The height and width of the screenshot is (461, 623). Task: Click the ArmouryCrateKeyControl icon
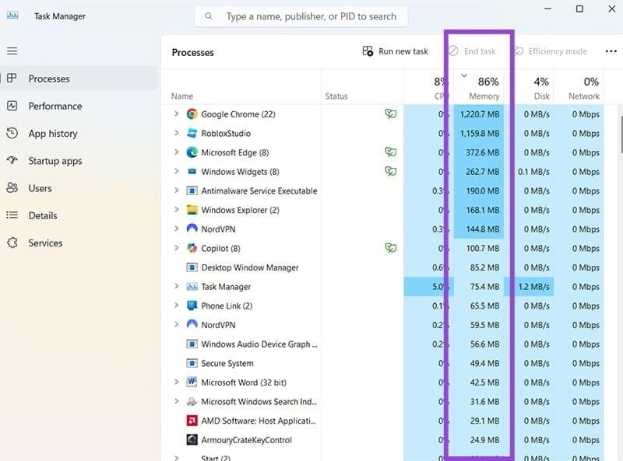pyautogui.click(x=192, y=439)
